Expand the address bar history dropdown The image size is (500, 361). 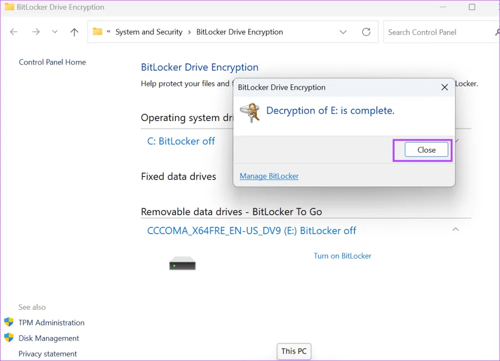(343, 32)
